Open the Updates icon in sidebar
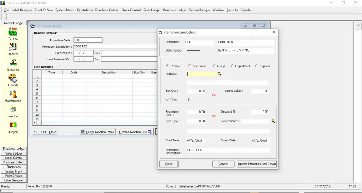 click(13, 47)
